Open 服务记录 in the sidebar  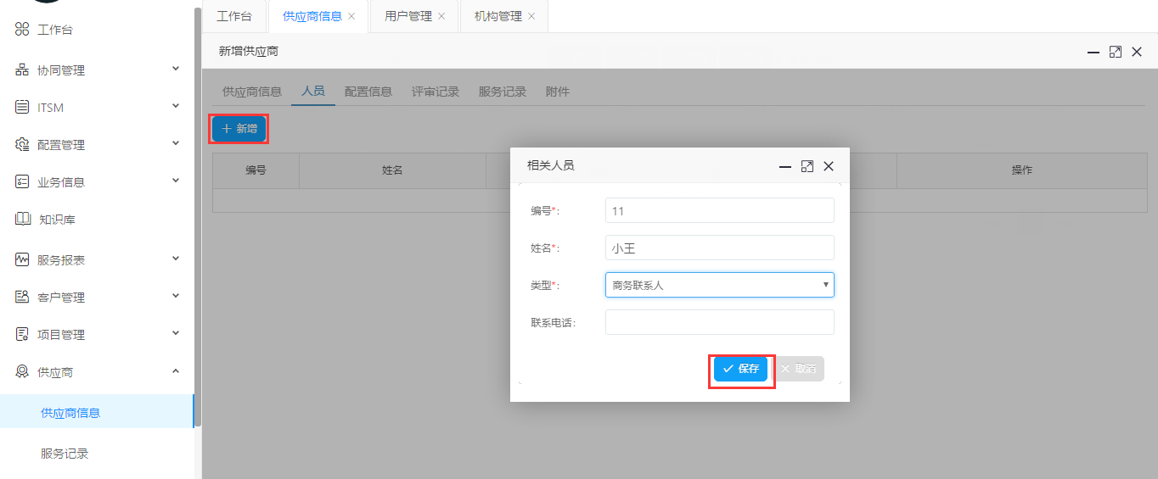(x=65, y=454)
